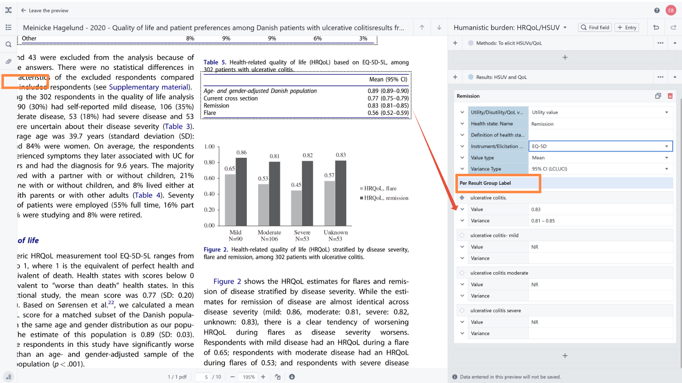Viewport: 682px width, 383px height.
Task: Collapse the Methods section with caret
Action: 675,43
